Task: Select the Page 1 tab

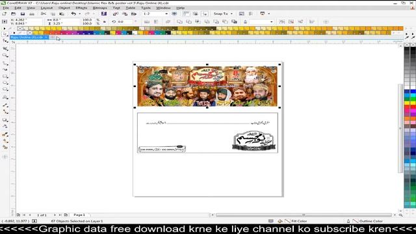Action: coord(79,214)
